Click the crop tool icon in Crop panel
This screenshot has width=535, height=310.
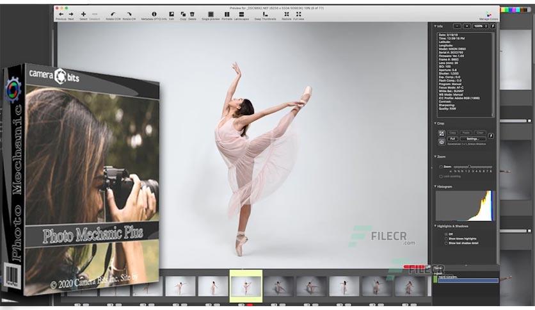click(x=442, y=133)
